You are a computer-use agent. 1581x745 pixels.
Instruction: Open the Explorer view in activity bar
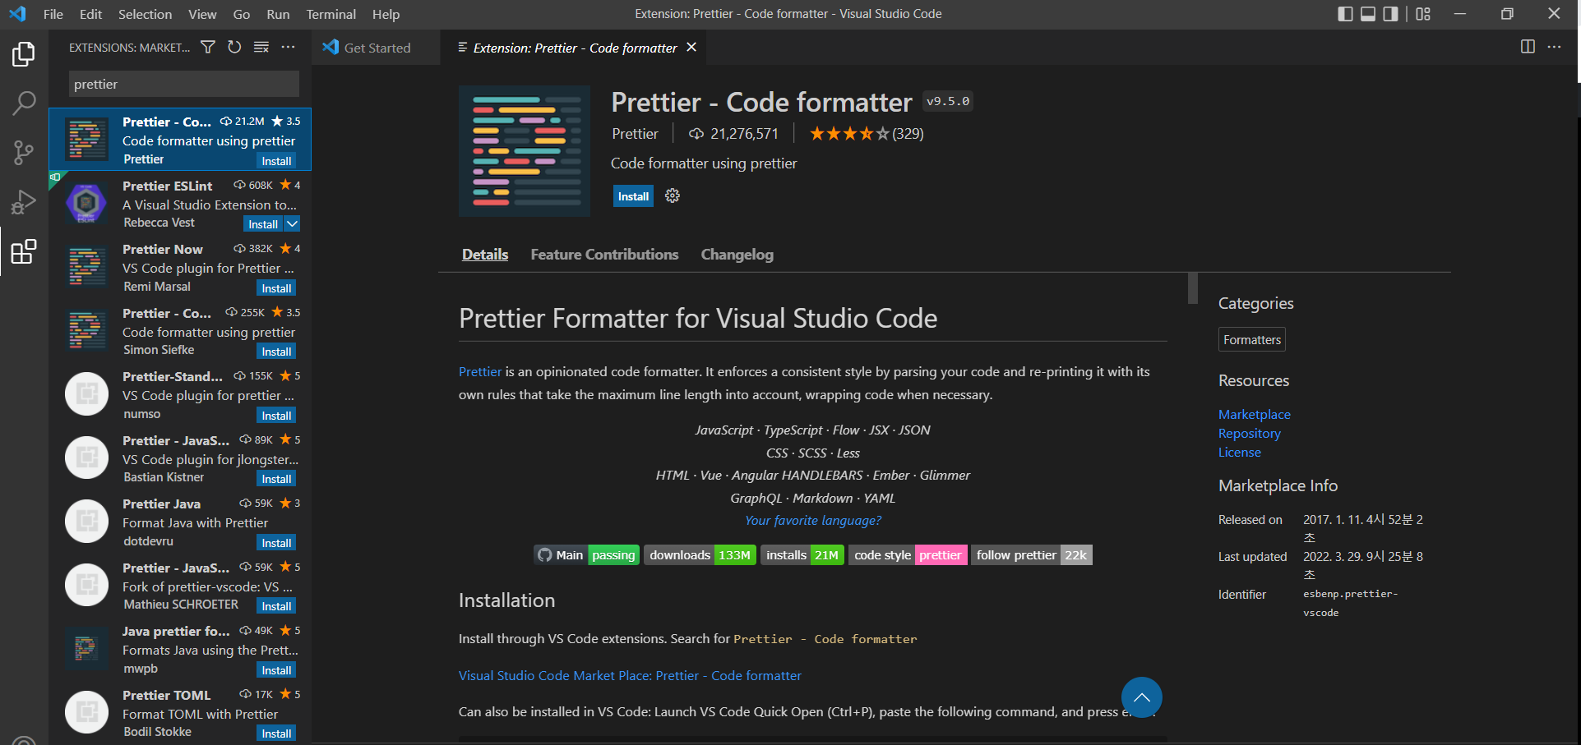(x=24, y=54)
